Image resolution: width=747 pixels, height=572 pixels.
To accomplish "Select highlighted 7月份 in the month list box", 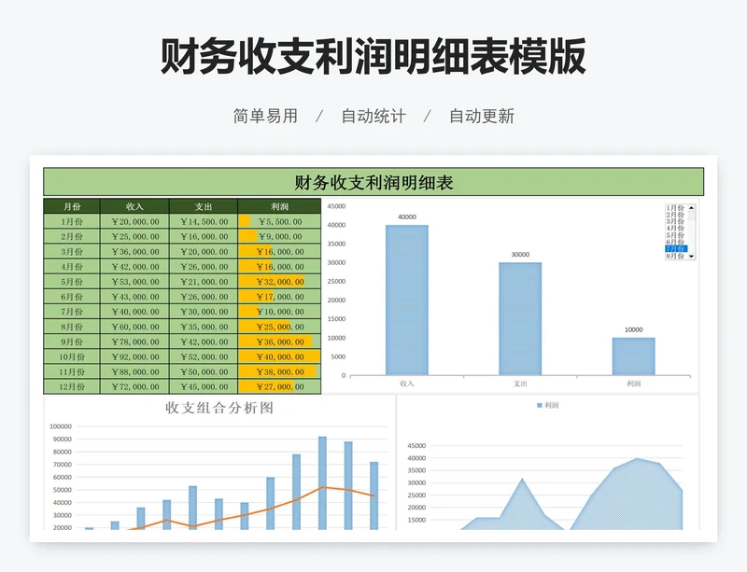I will coord(676,248).
